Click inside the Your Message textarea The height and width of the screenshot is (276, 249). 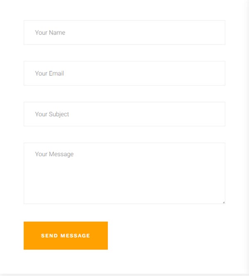(124, 173)
